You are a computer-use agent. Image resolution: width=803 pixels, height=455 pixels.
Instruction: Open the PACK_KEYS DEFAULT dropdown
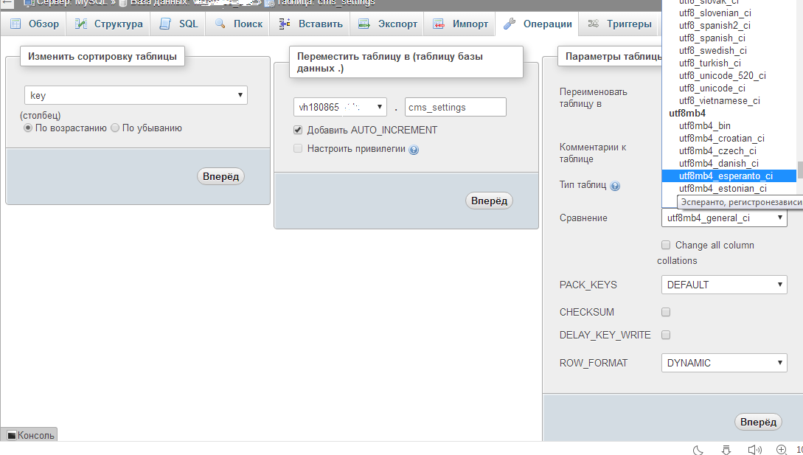[x=724, y=285]
